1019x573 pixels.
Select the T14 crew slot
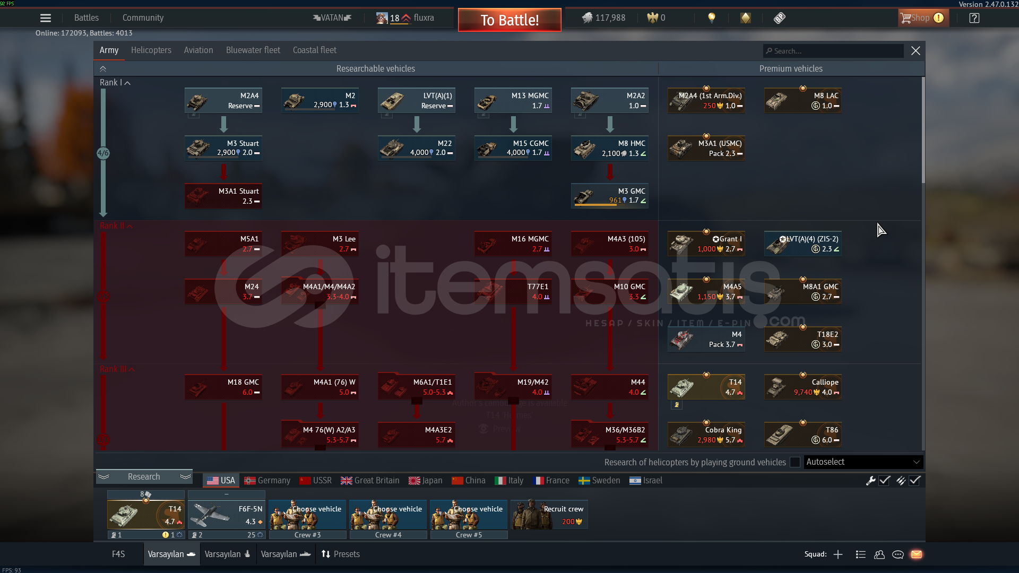coord(146,515)
